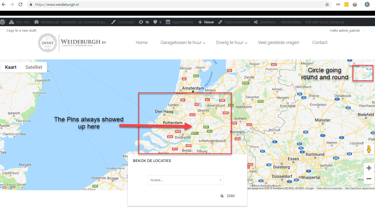The image size is (375, 208).
Task: Zoom in using the map plus icon
Action: point(369,168)
